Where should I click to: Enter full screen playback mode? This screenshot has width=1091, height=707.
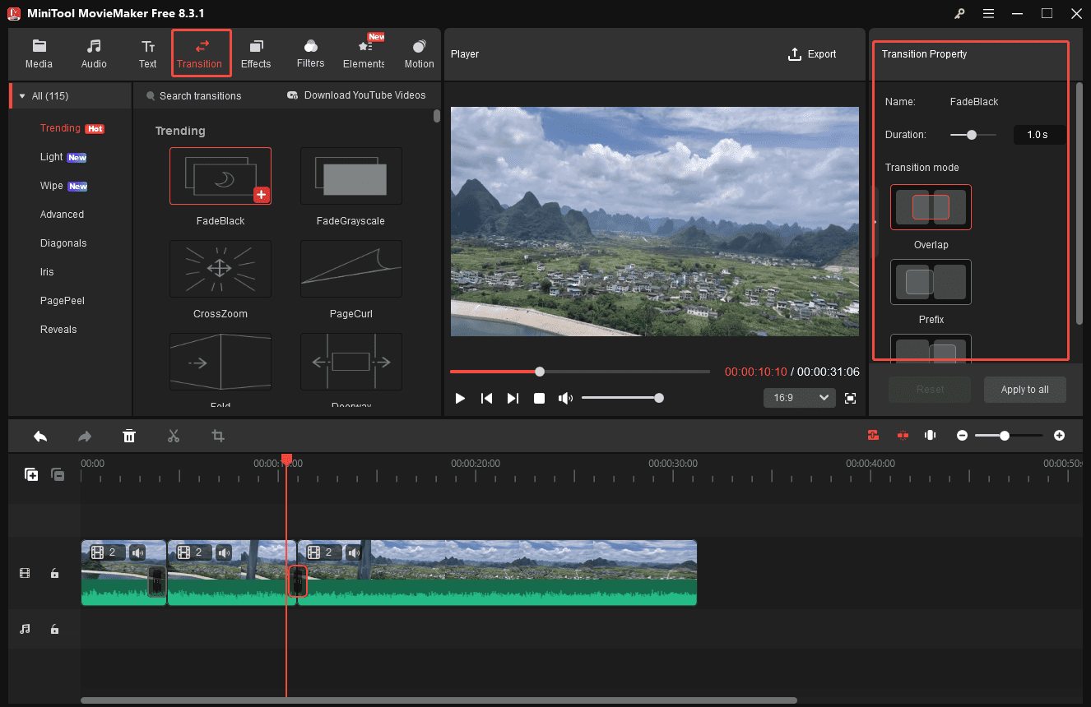click(851, 397)
